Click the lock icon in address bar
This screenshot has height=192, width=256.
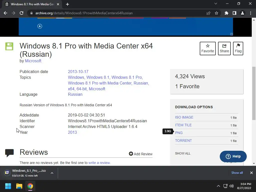31,13
